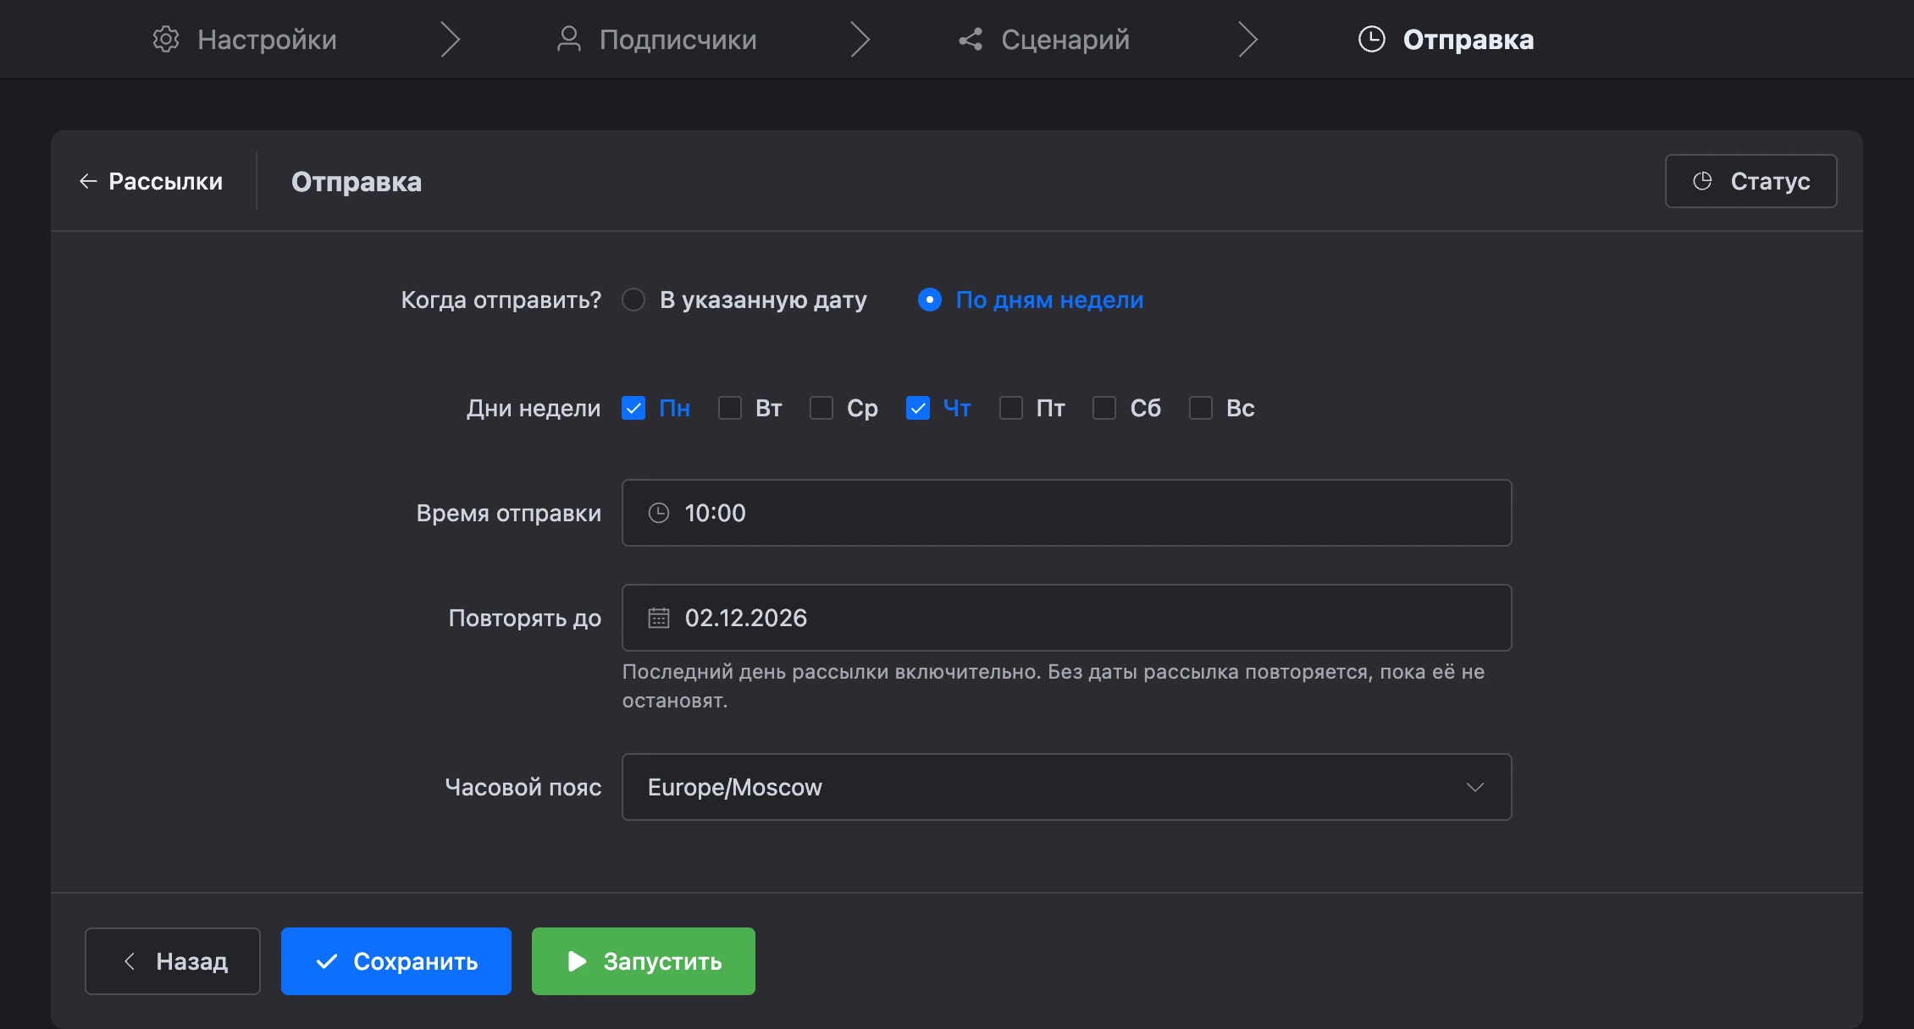Click the 'Повторять до' label
Screen dimensions: 1914x1029
coord(525,618)
